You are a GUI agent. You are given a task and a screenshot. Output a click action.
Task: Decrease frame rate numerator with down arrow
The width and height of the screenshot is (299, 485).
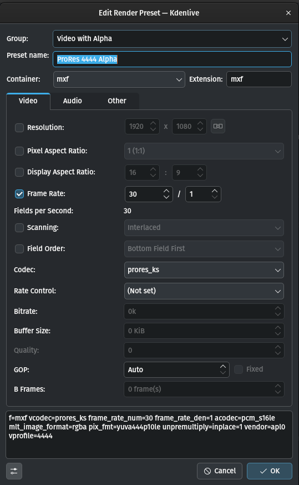[166, 197]
